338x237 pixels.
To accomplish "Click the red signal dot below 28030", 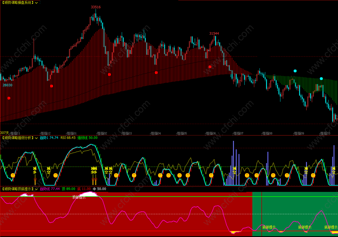I will tap(9, 98).
